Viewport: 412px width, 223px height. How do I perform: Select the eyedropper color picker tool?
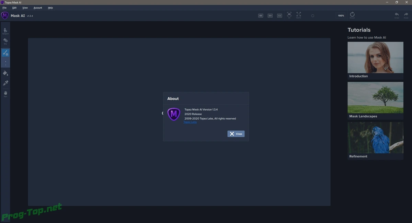pyautogui.click(x=5, y=83)
